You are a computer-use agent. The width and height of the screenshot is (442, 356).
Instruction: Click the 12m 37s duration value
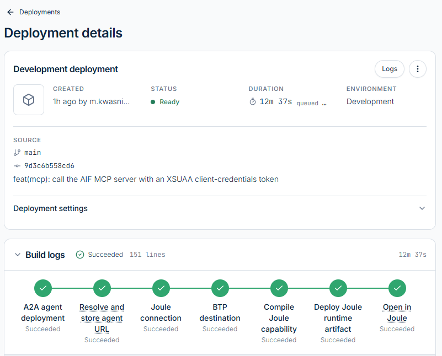pyautogui.click(x=276, y=101)
